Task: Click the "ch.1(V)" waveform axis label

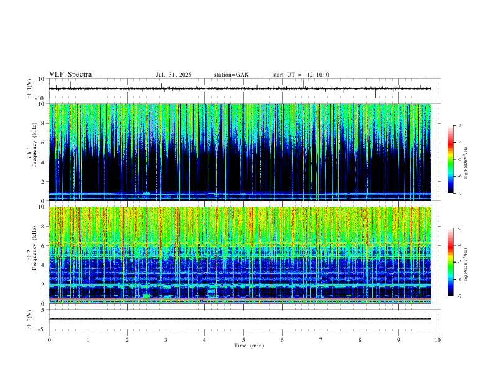Action: pos(30,88)
